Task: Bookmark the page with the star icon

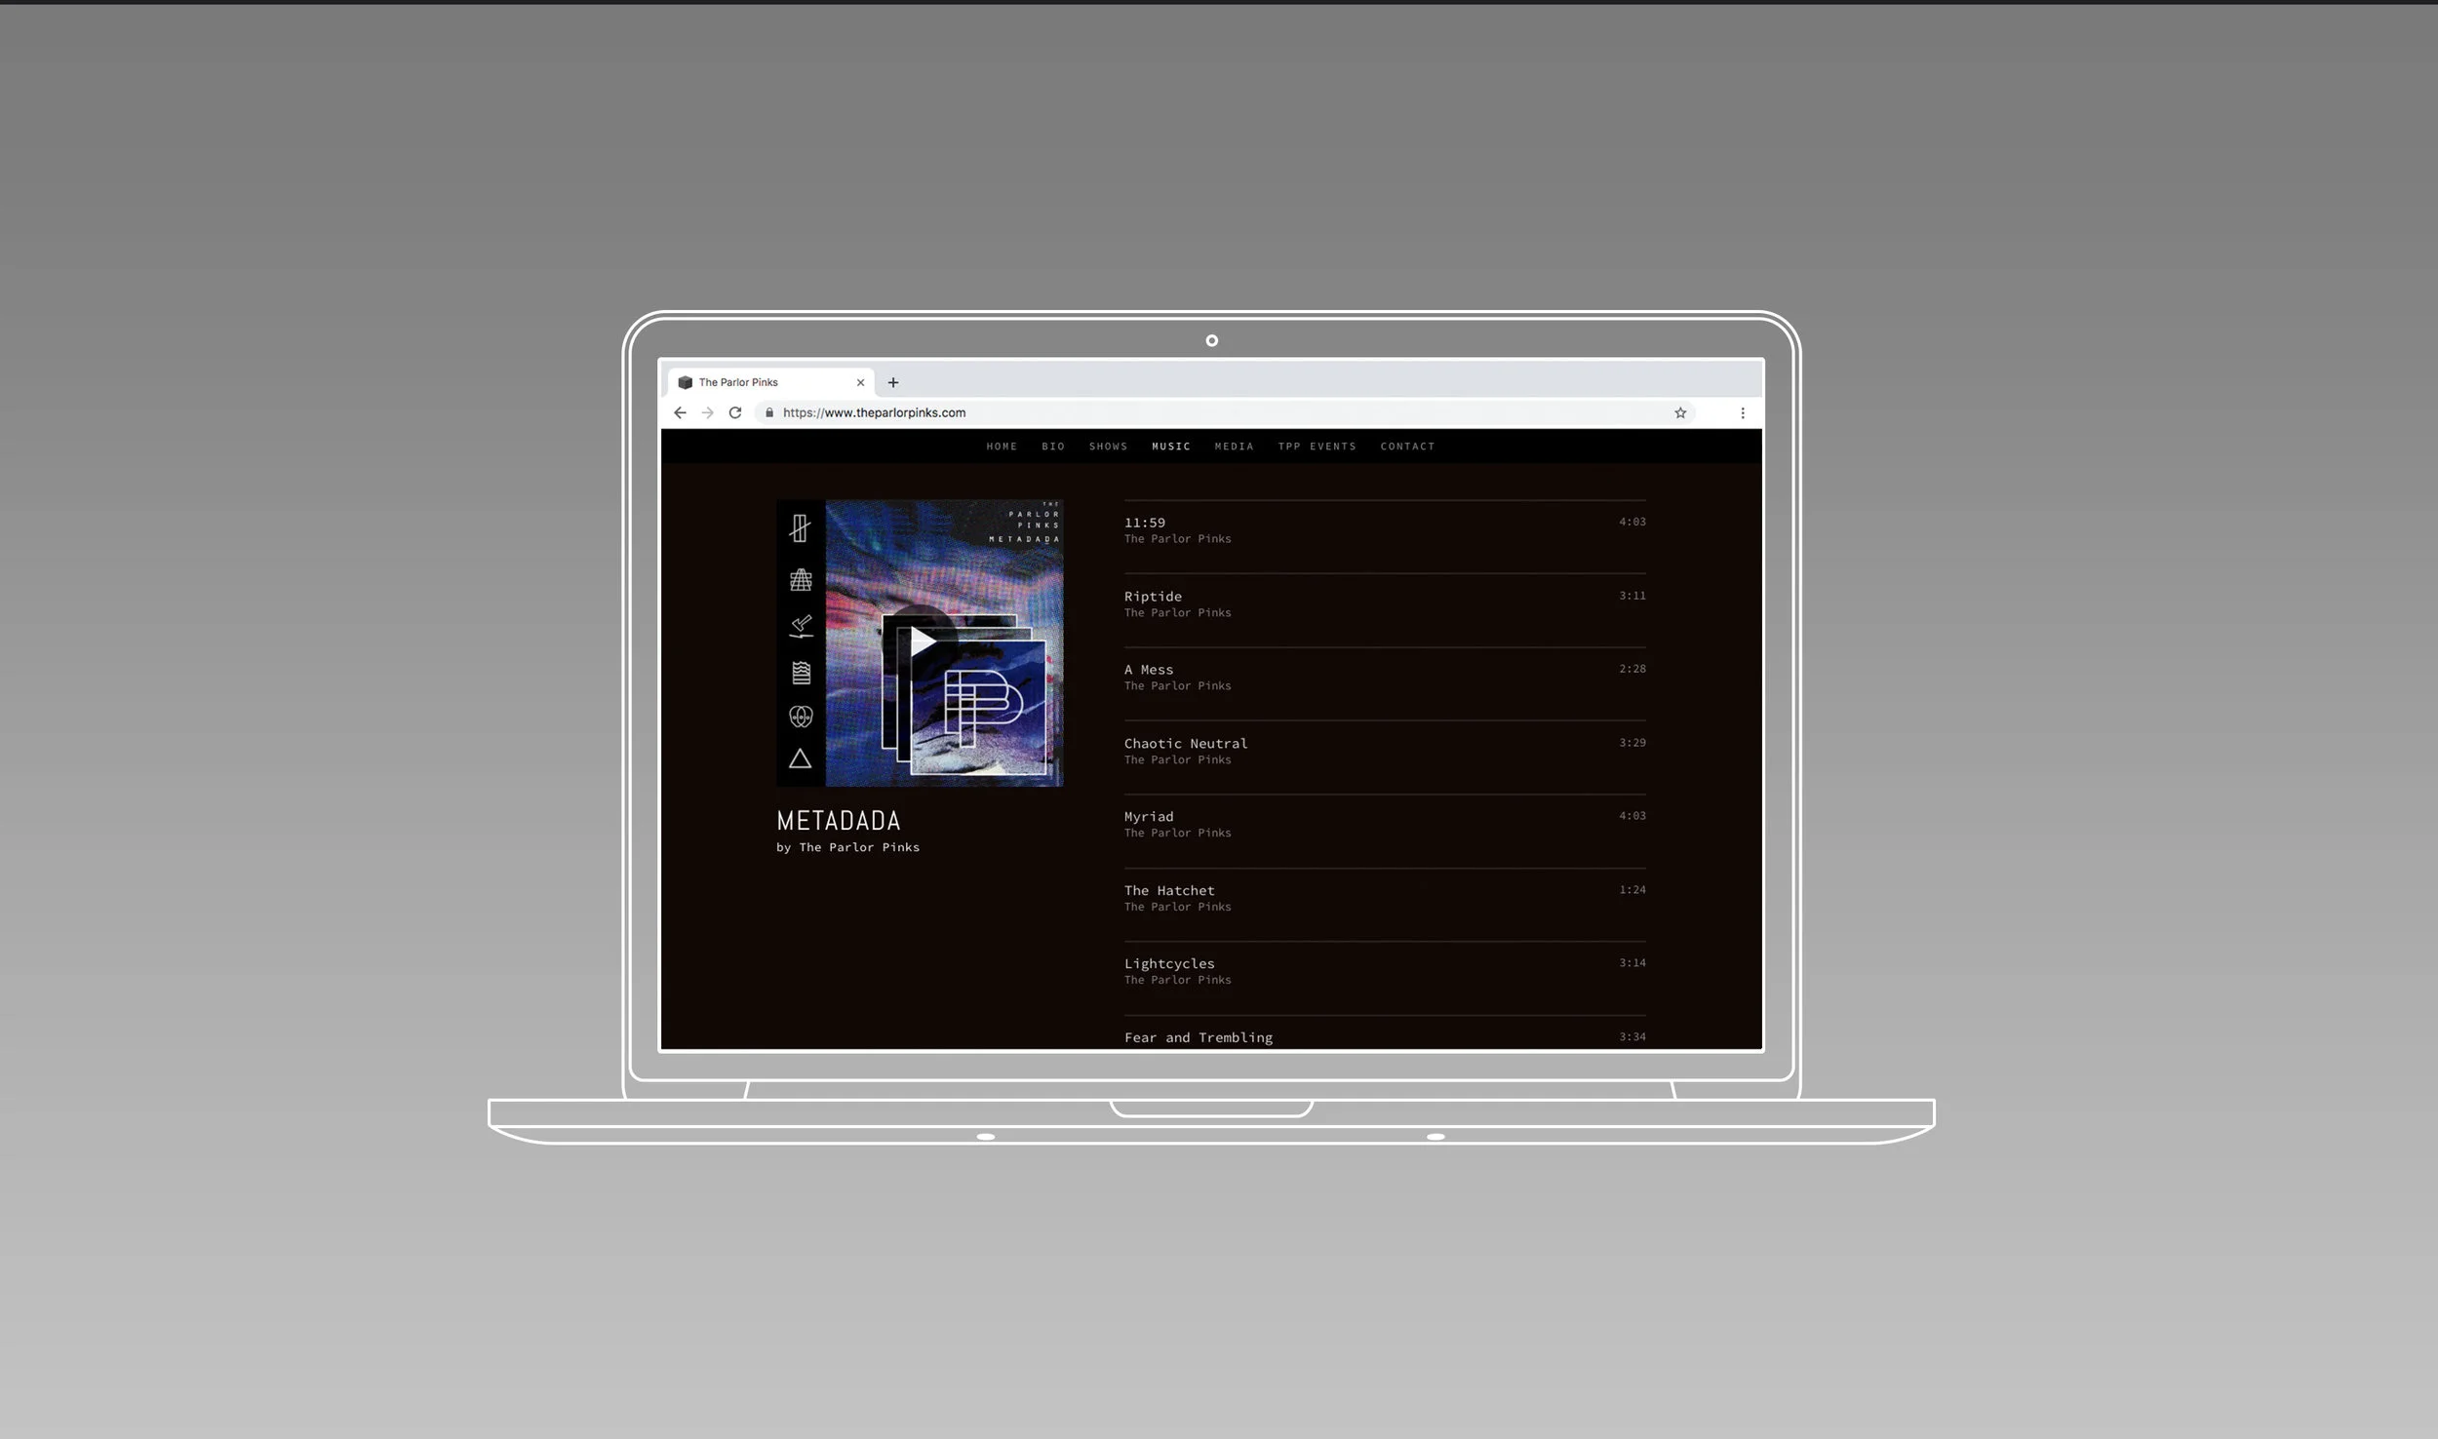Action: (1680, 412)
